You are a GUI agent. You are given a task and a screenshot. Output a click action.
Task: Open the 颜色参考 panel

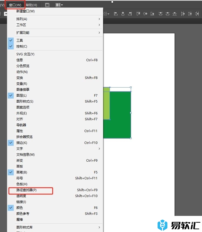point(55,214)
